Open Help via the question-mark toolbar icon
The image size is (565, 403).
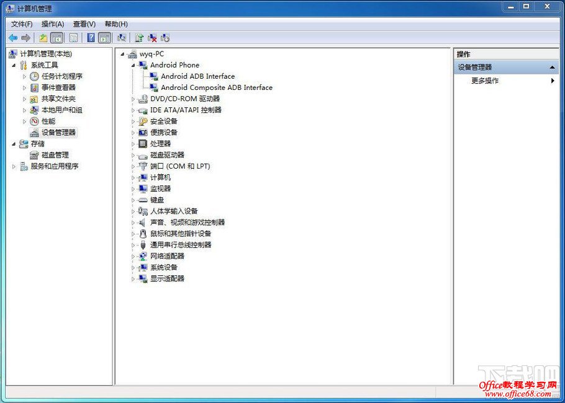[90, 37]
